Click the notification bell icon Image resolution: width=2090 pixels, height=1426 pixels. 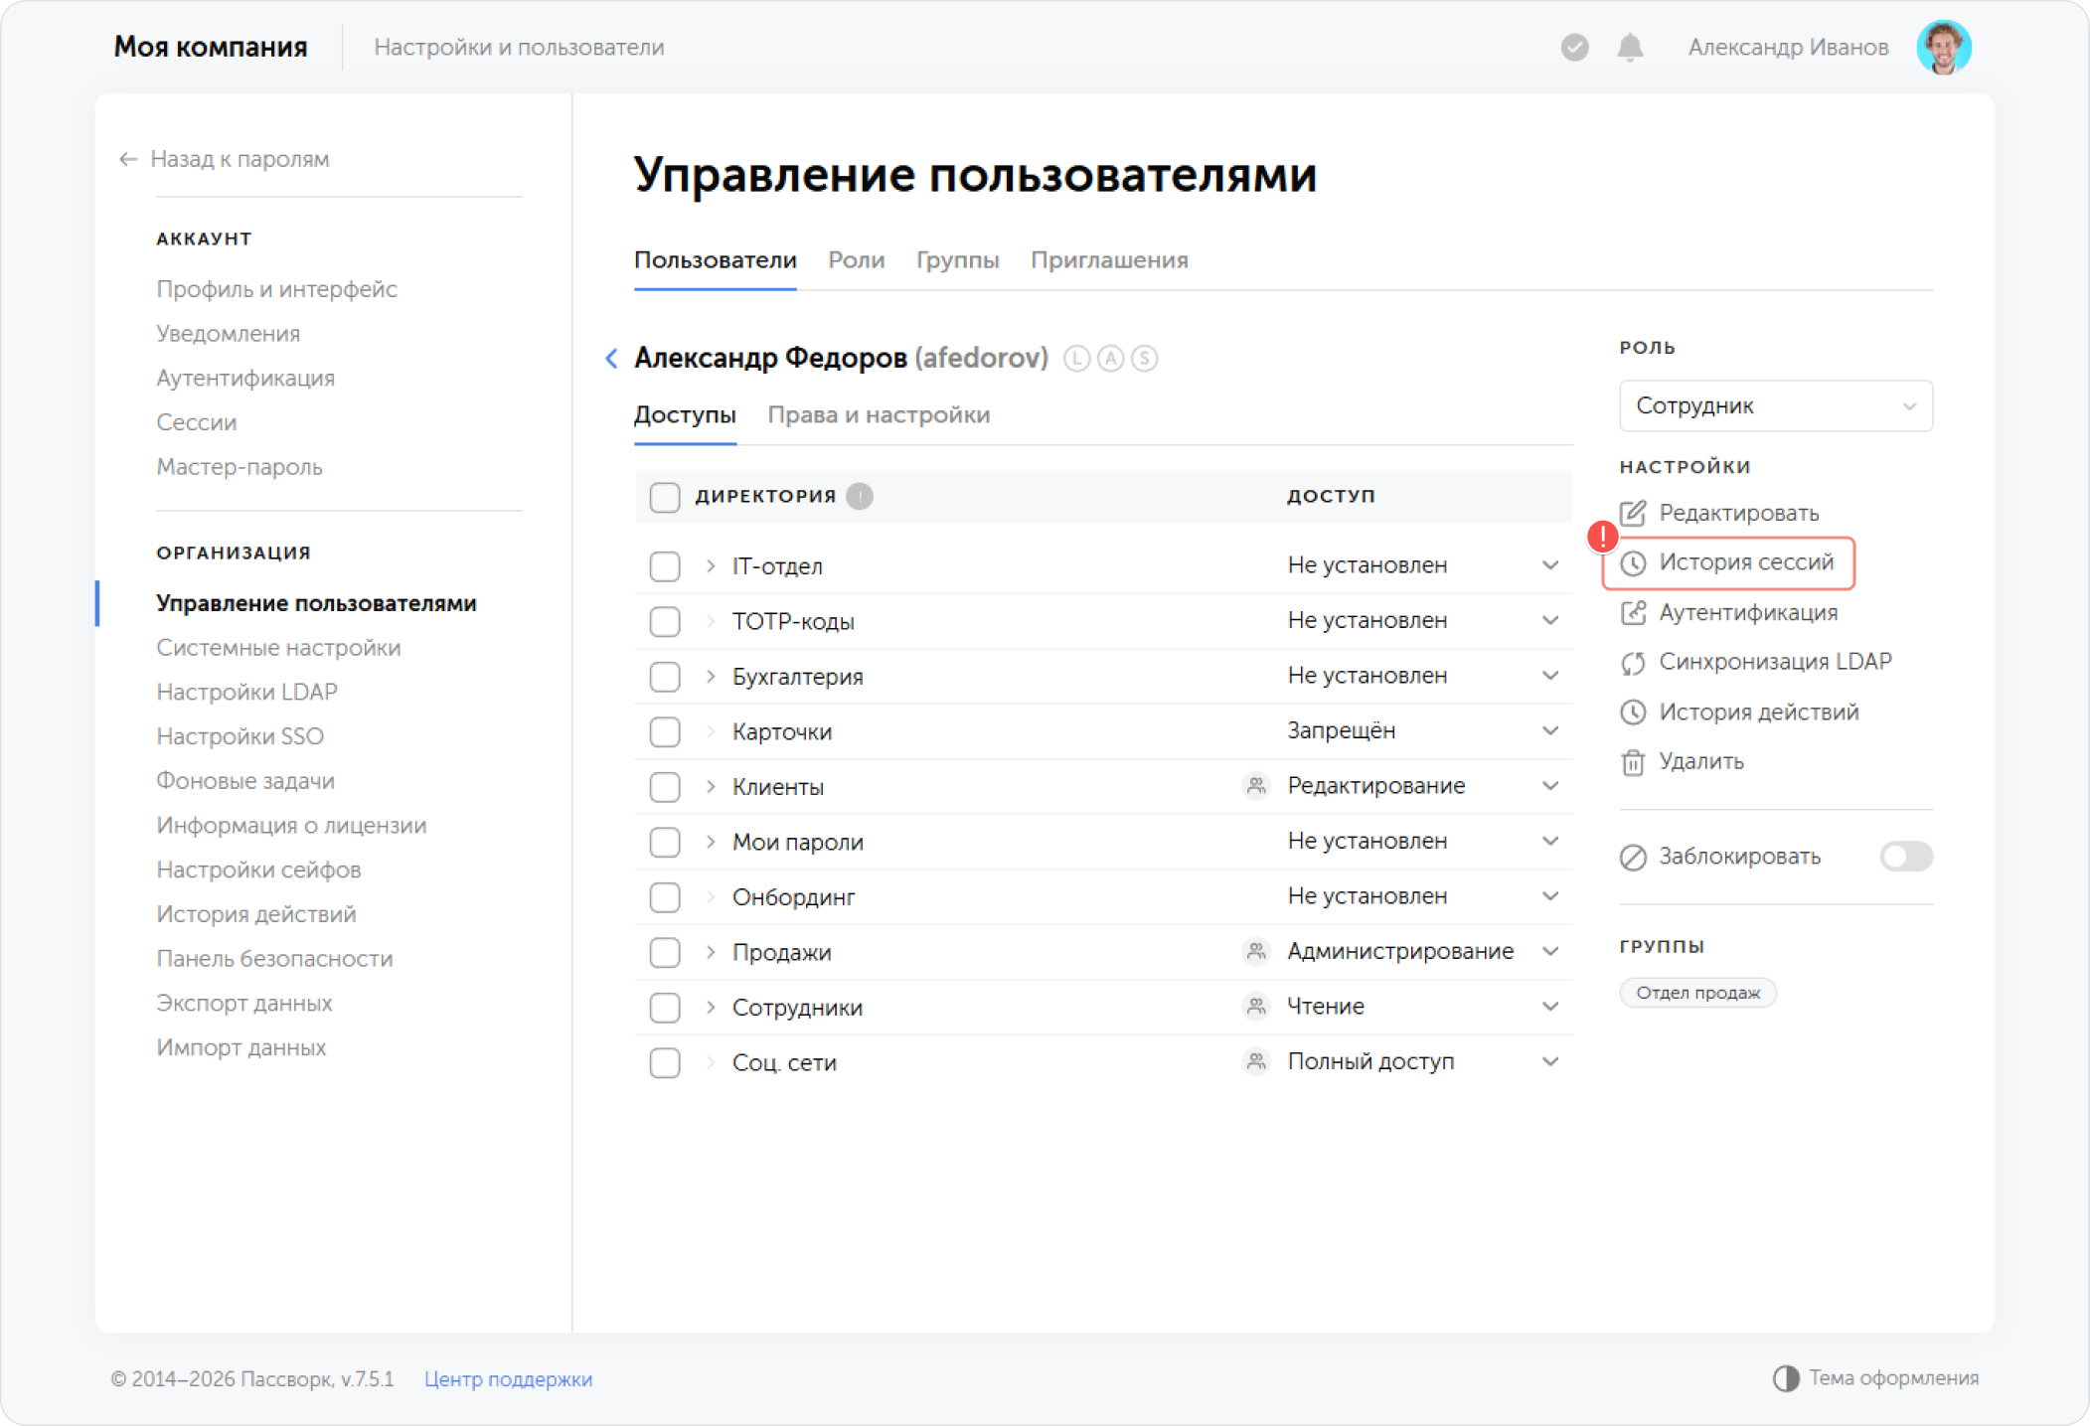pos(1629,47)
